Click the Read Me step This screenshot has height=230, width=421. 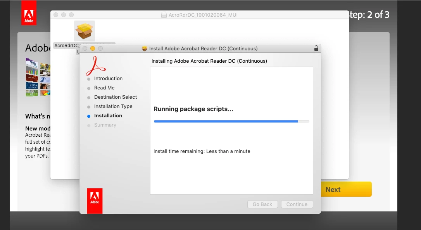[x=104, y=88]
